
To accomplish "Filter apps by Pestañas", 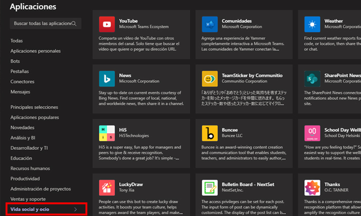I will (x=20, y=71).
